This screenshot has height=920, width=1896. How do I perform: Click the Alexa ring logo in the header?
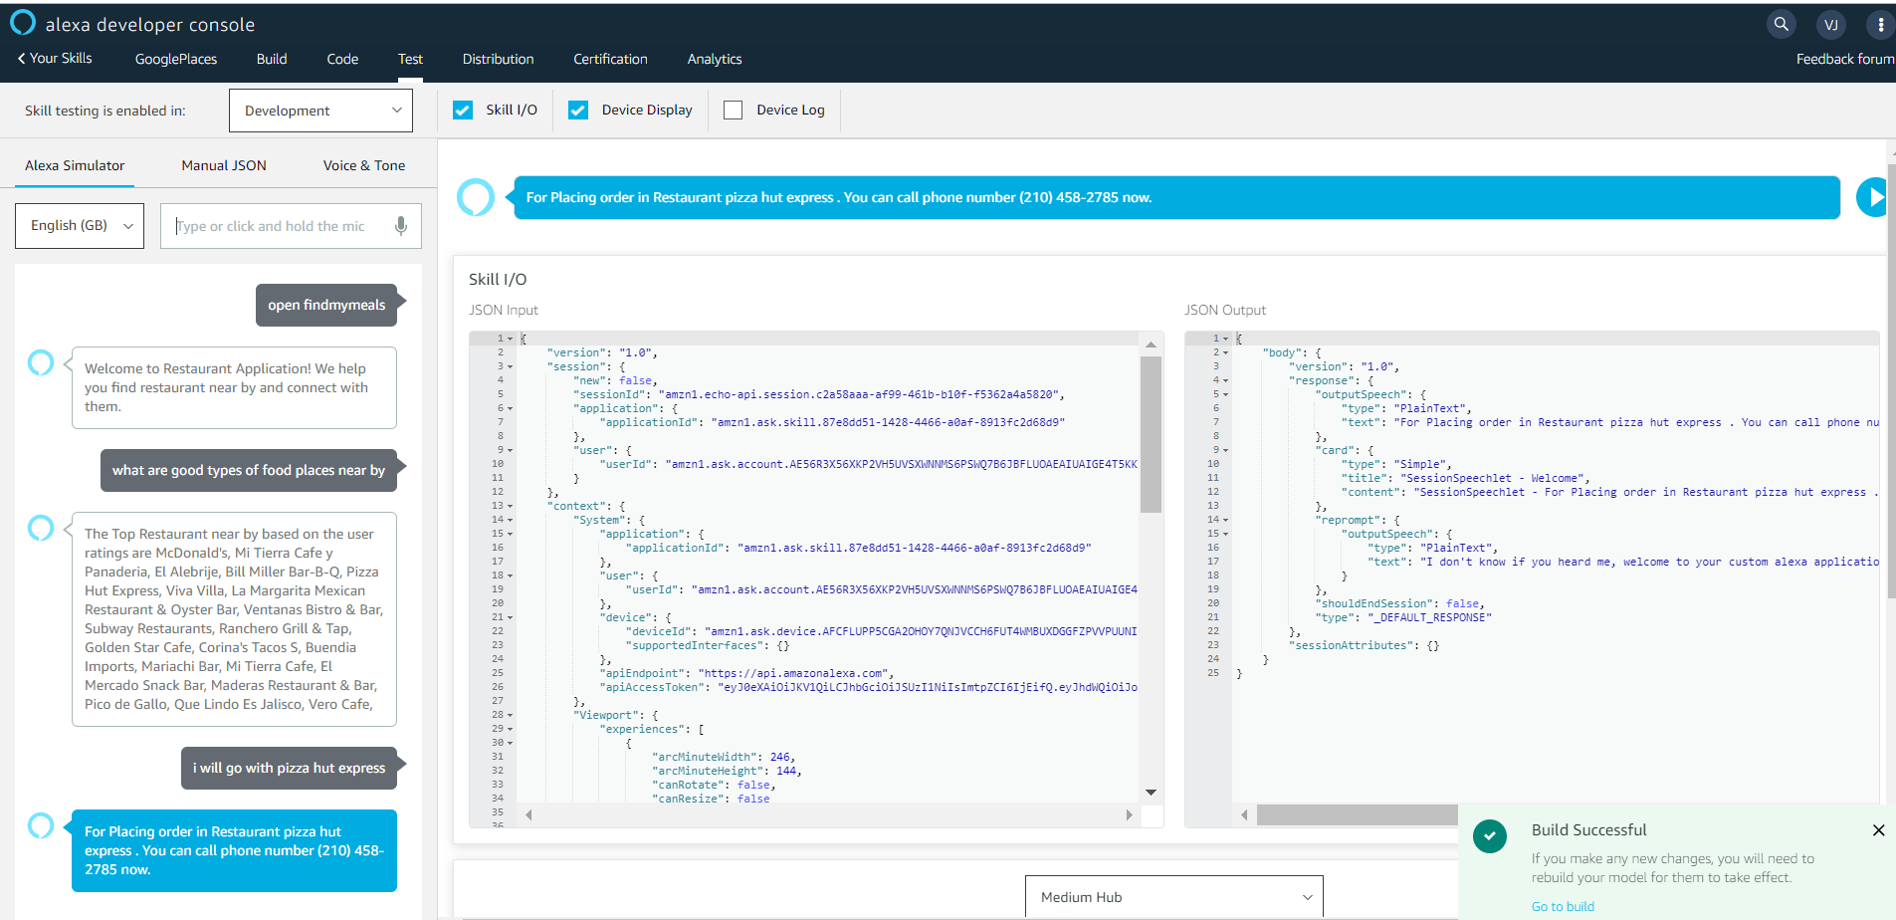[x=22, y=23]
